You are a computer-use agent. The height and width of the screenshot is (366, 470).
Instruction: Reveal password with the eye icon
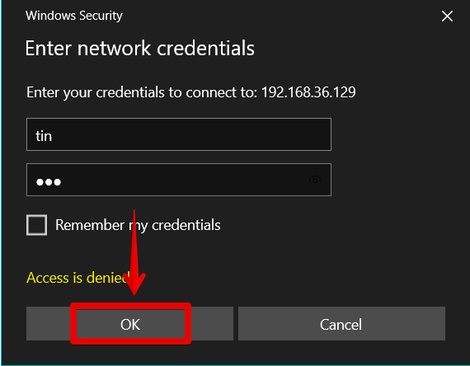click(315, 181)
